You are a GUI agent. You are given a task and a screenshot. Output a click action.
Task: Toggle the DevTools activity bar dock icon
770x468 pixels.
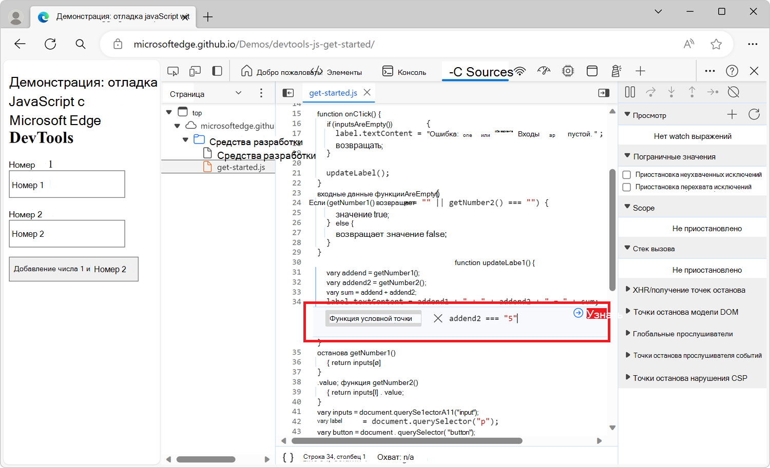click(217, 71)
